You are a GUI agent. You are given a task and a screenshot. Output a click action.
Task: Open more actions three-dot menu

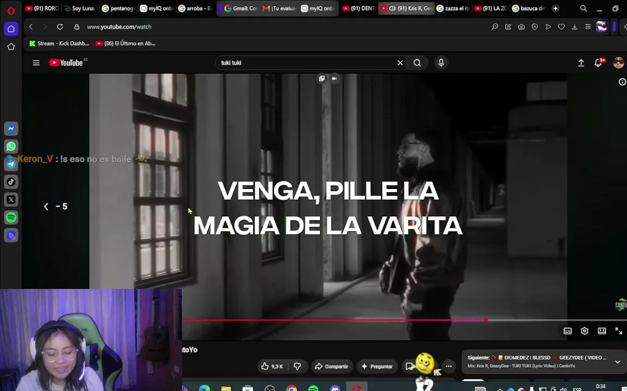448,366
